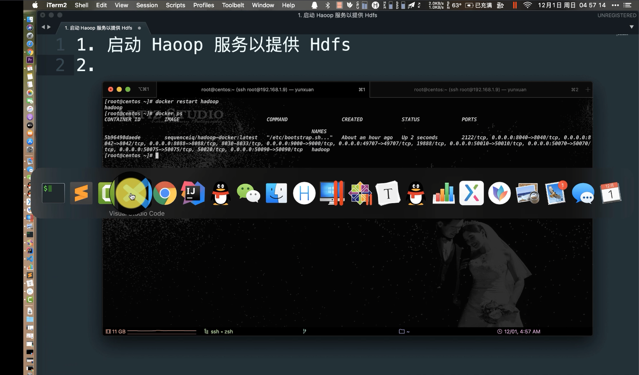The height and width of the screenshot is (375, 639).
Task: Choose the Messages icon in the app switcher
Action: tap(583, 194)
